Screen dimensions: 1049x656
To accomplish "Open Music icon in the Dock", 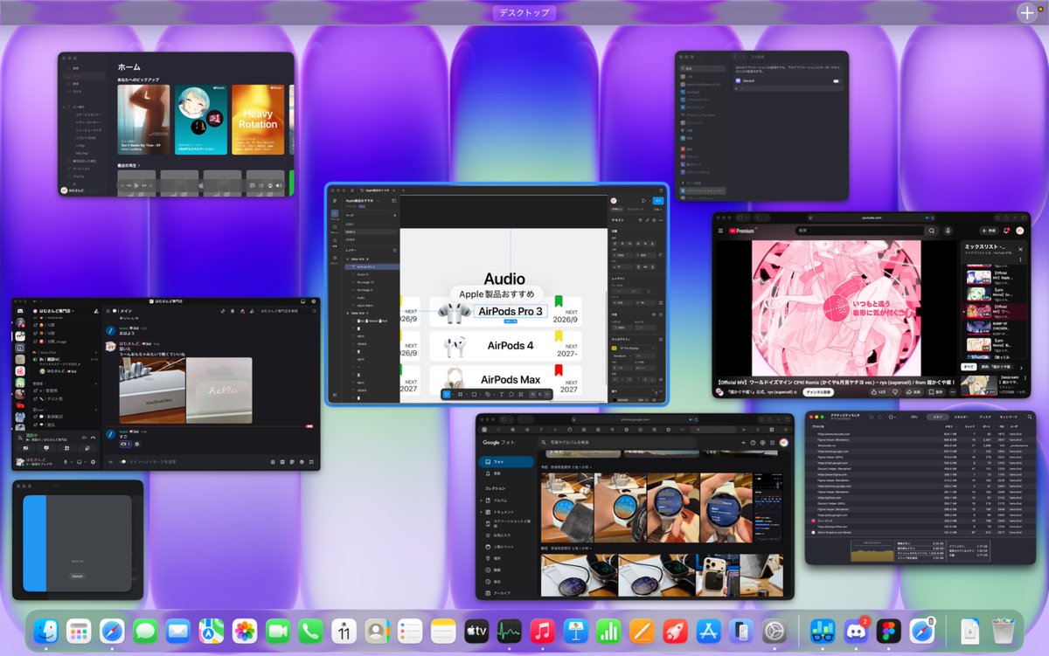I will [542, 631].
